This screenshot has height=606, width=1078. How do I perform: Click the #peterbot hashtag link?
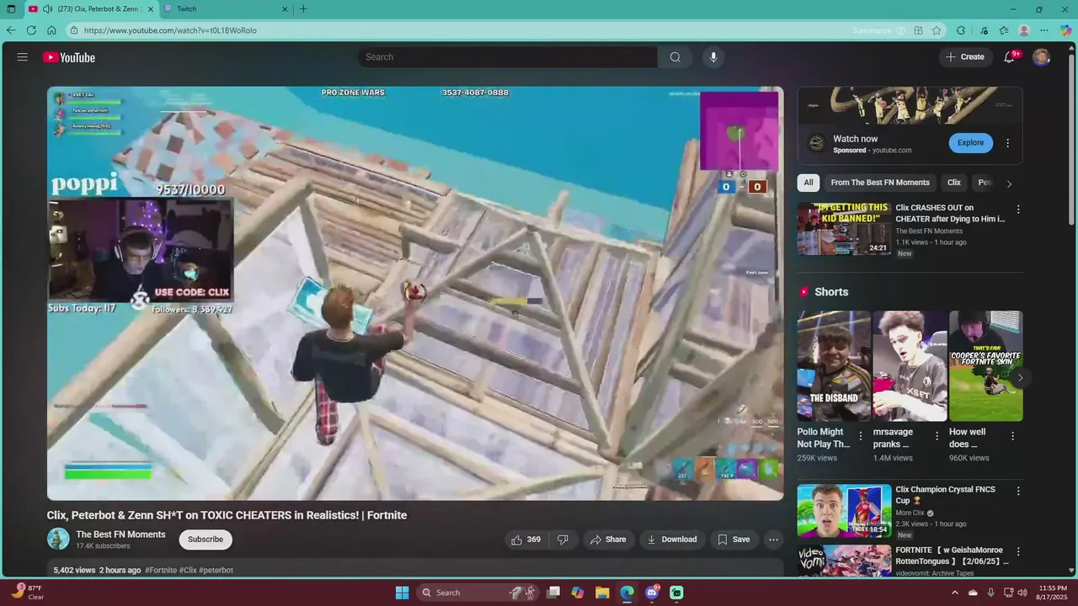(x=216, y=570)
